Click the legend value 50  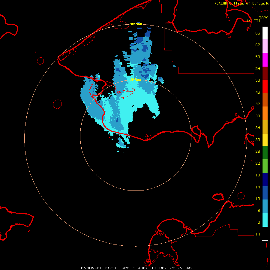(258, 80)
